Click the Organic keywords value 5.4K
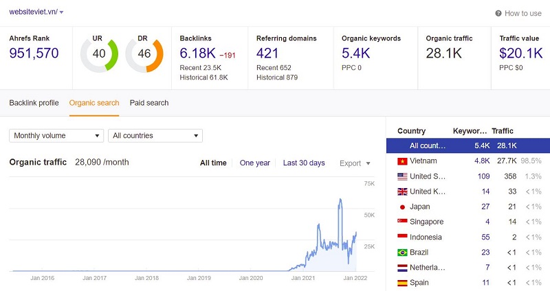The image size is (550, 291). (355, 54)
